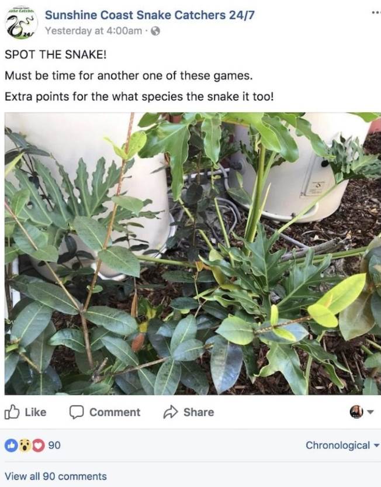381x487 pixels.
Task: Click the public globe privacy icon
Action: [155, 31]
